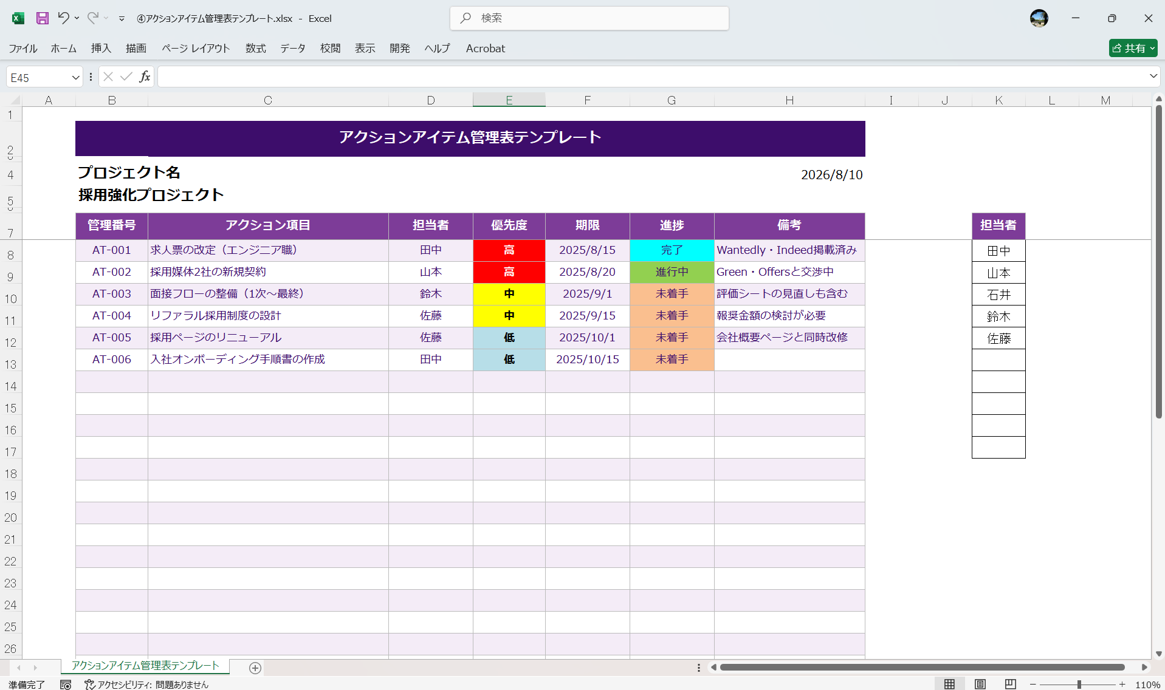The image size is (1165, 690).
Task: Click the 優先度 column header cell
Action: [509, 225]
